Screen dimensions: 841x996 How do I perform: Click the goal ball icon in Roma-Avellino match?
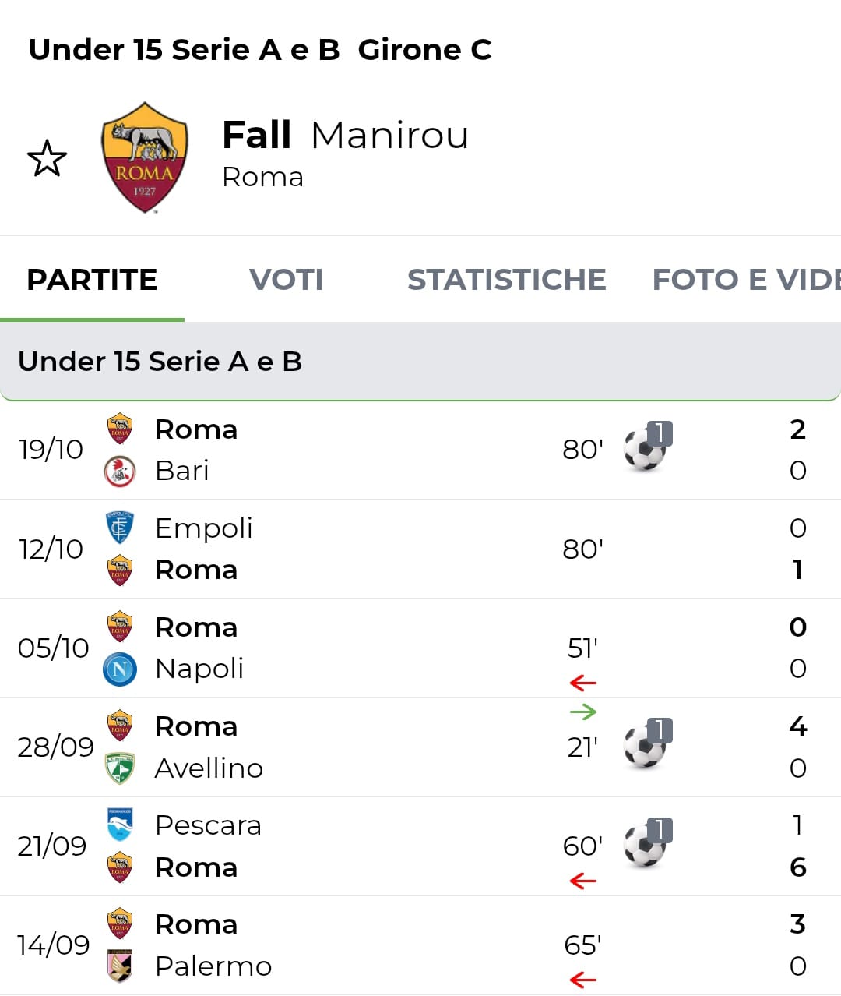coord(646,745)
